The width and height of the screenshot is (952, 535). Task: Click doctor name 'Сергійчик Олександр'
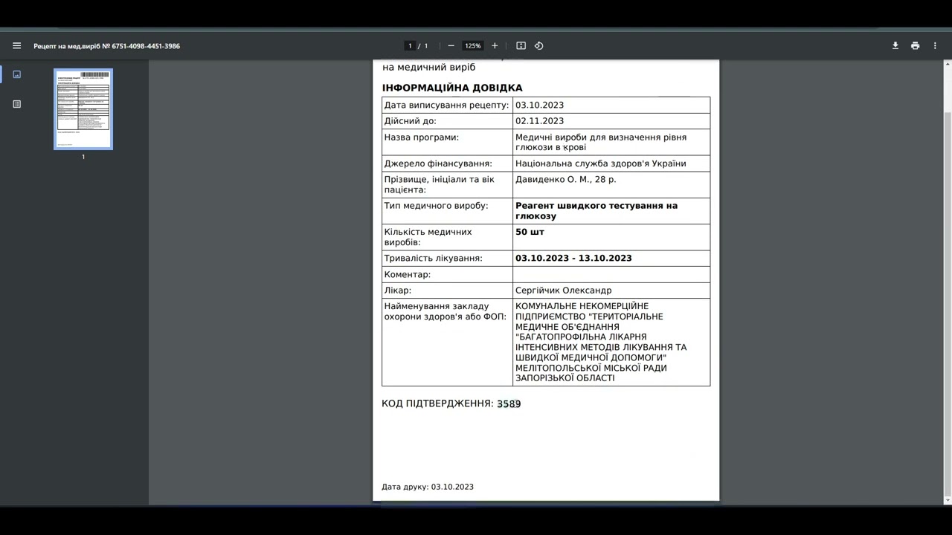[564, 290]
